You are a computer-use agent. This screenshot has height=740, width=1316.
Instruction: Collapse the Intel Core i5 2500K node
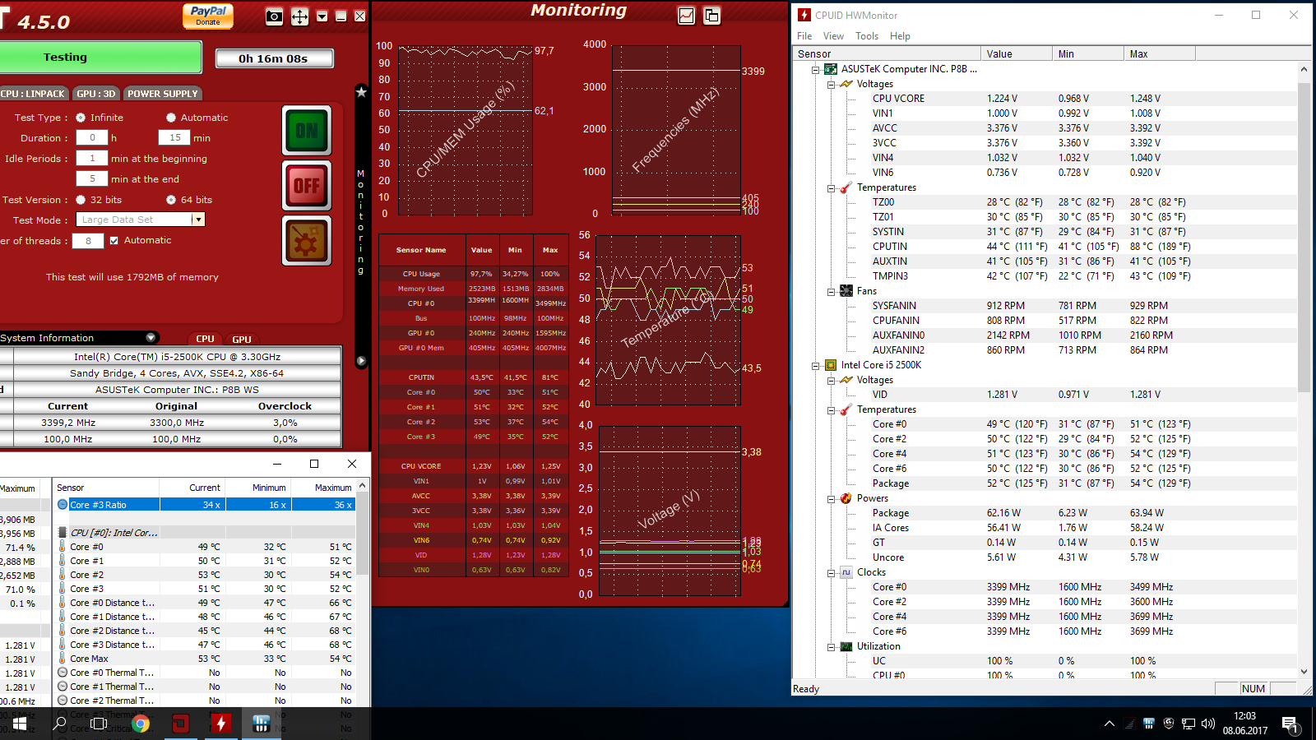[x=816, y=366]
